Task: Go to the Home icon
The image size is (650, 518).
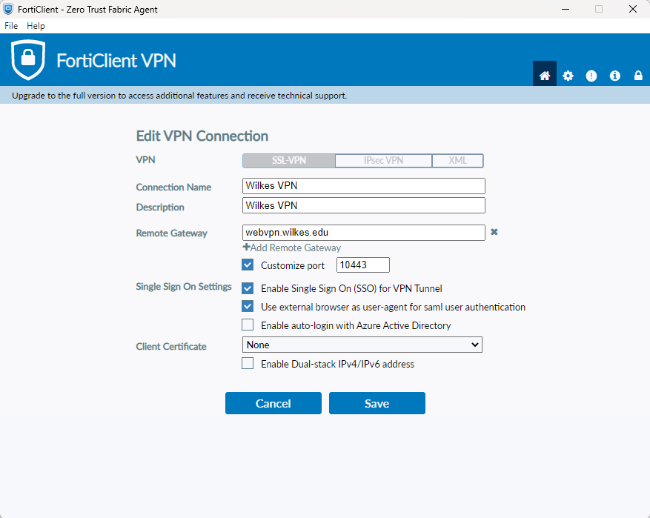Action: [x=545, y=76]
